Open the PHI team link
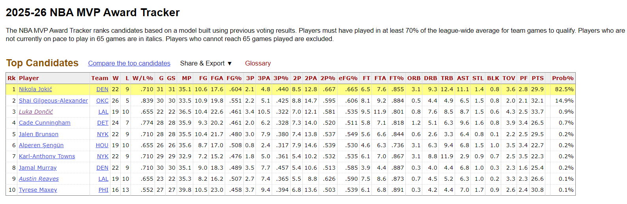Screen dimensions: 627x204 coord(103,190)
